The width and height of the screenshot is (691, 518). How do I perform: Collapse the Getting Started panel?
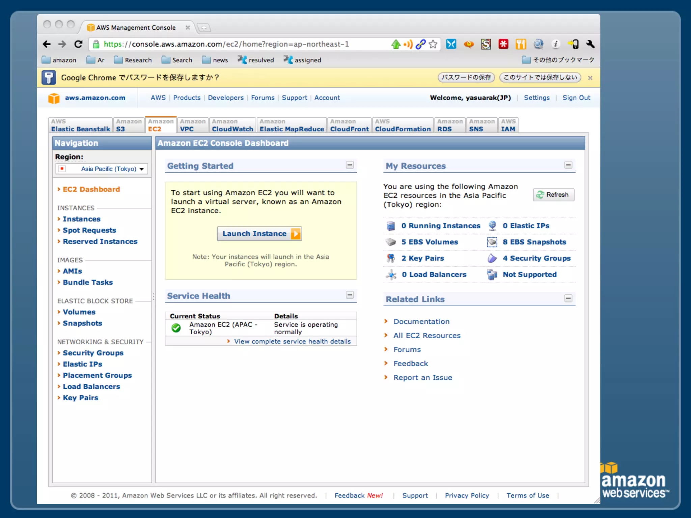point(350,165)
